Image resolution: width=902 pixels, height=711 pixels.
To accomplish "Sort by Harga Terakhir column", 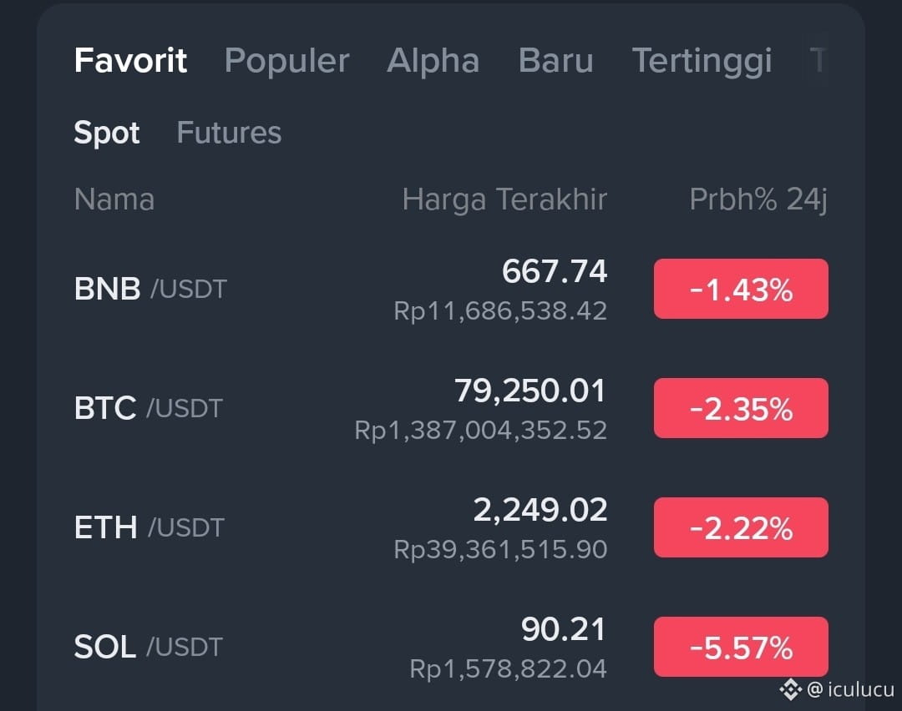I will 504,200.
